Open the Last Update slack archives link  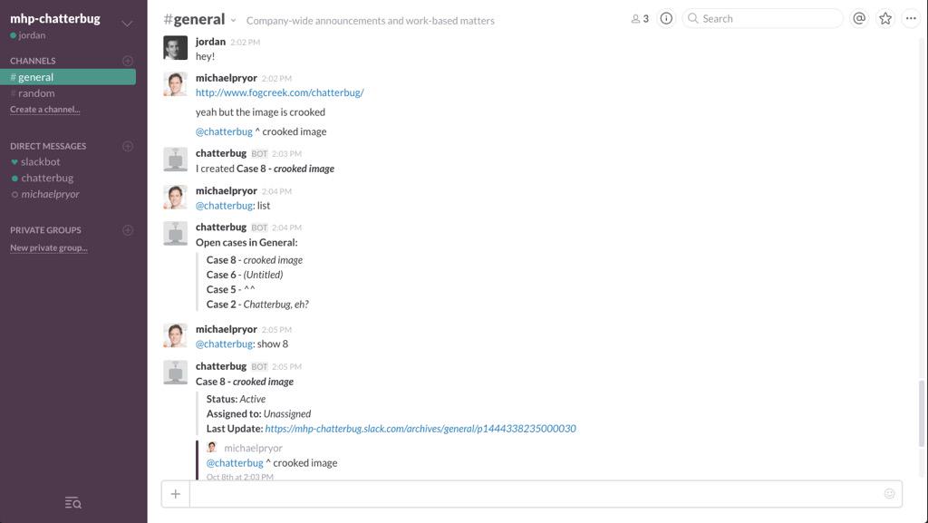pos(420,429)
